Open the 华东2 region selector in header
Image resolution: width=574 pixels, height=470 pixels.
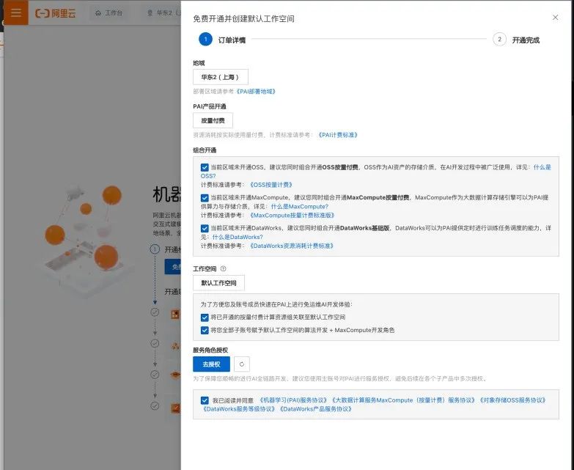163,12
